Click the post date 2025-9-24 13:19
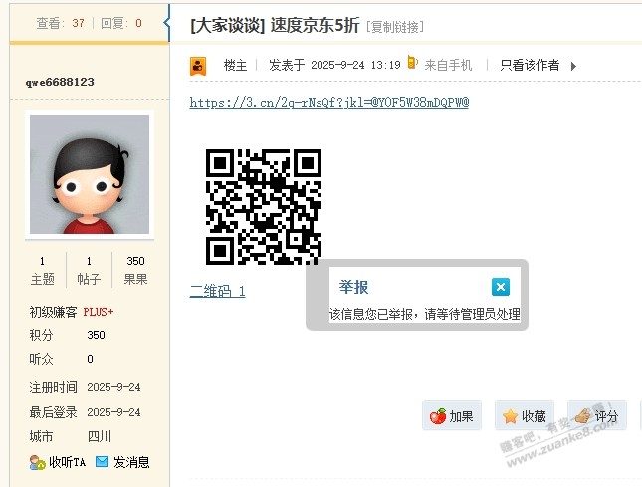Screen dimensions: 642x487 pos(355,65)
